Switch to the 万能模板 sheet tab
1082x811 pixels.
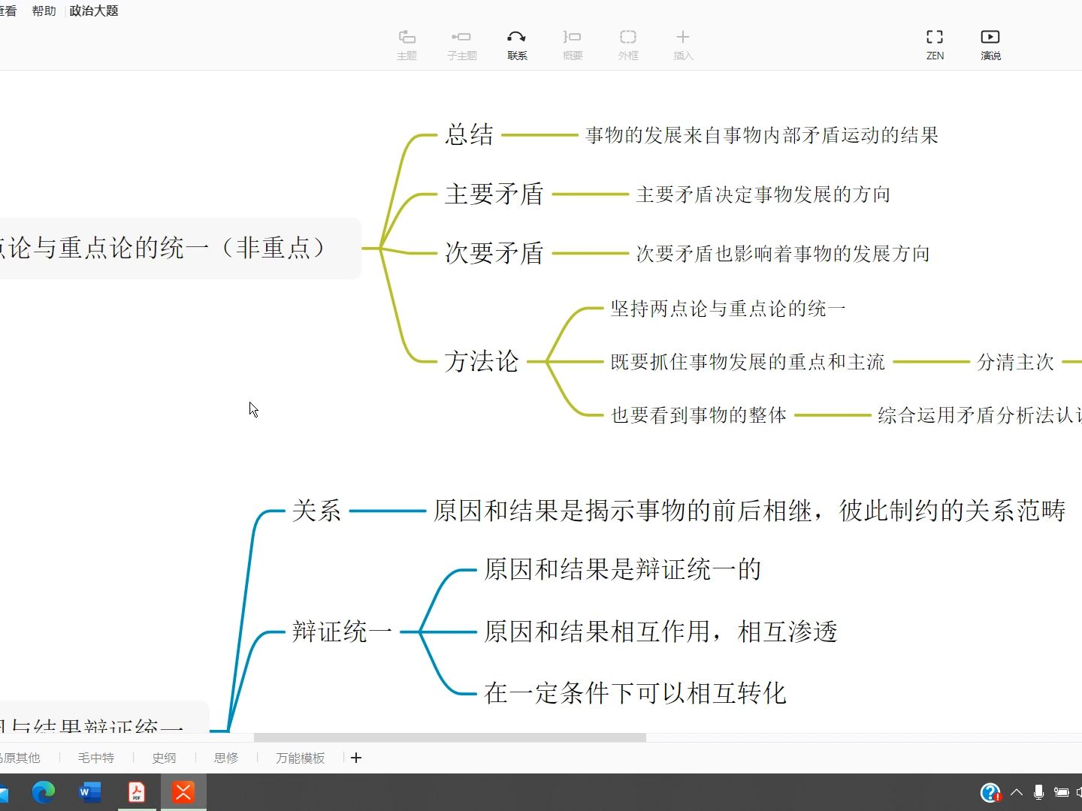[300, 758]
